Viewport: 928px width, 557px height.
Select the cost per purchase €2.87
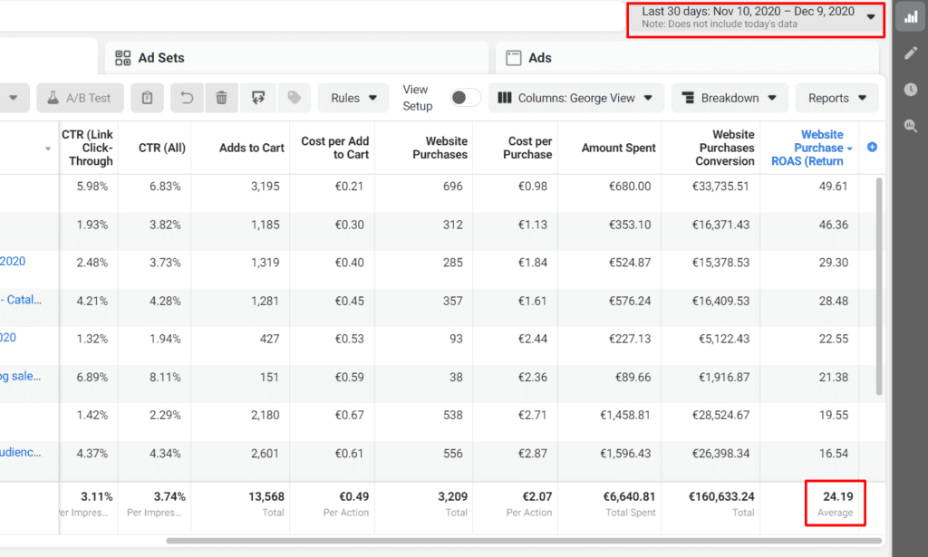click(533, 454)
